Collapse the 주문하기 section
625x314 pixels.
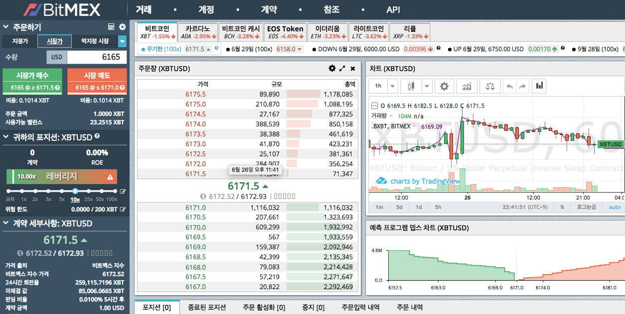5,27
